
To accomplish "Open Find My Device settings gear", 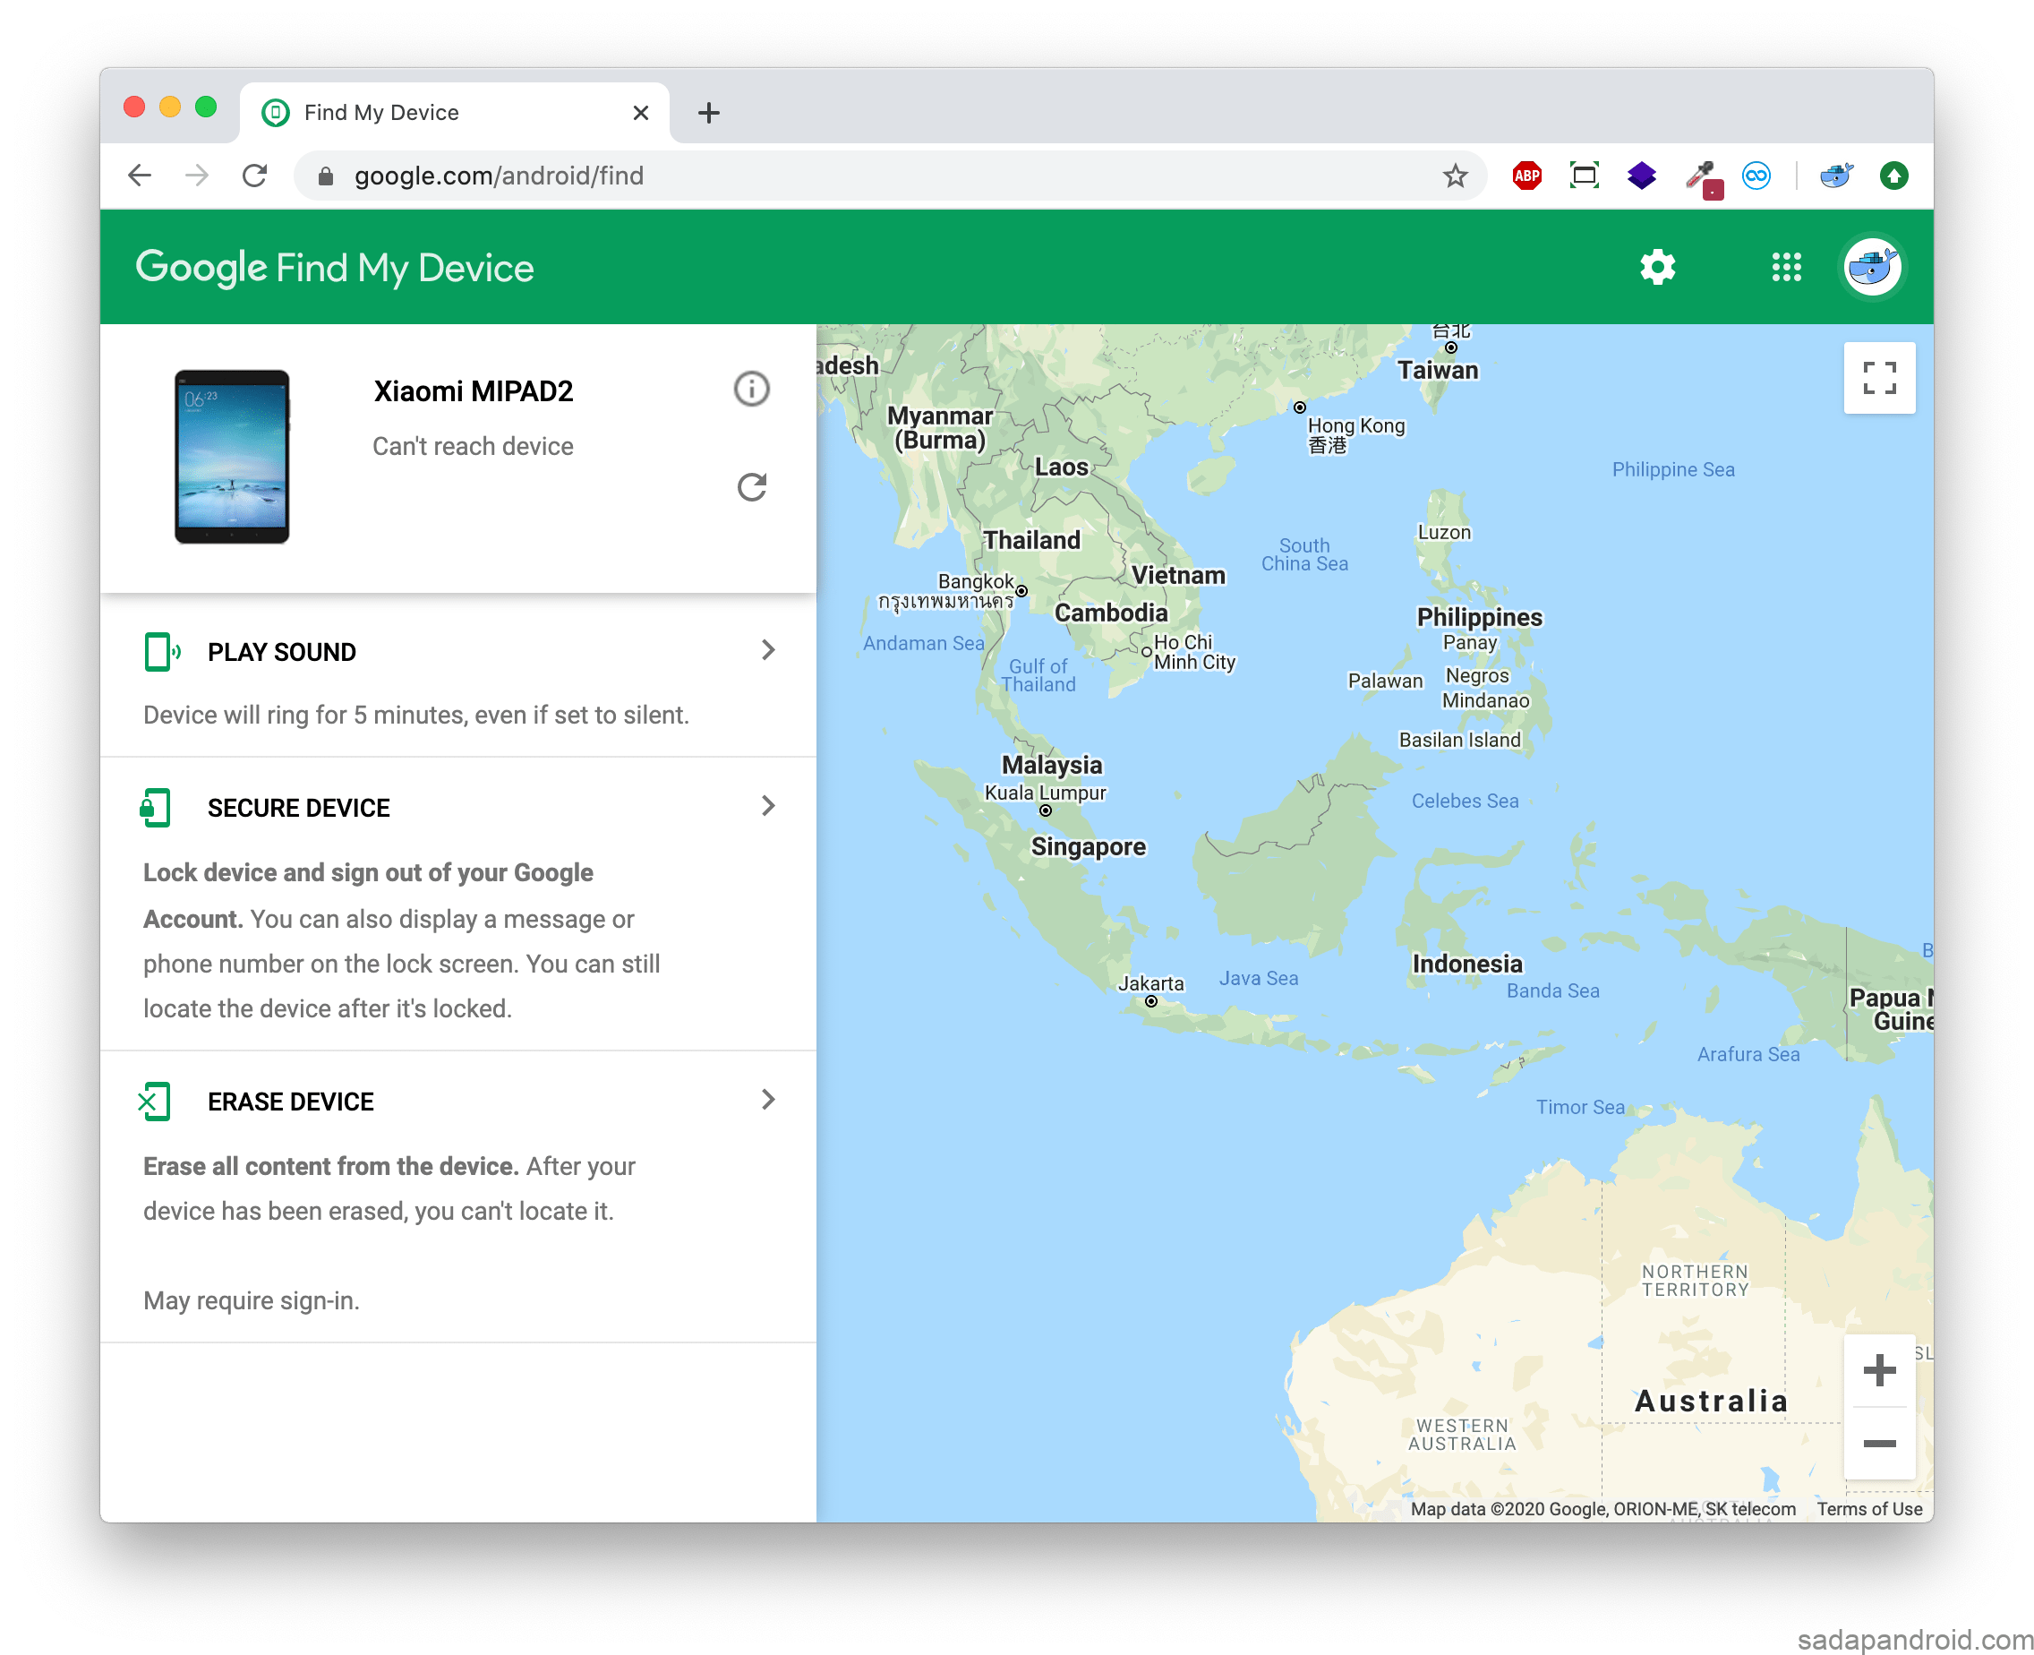I will (1656, 268).
